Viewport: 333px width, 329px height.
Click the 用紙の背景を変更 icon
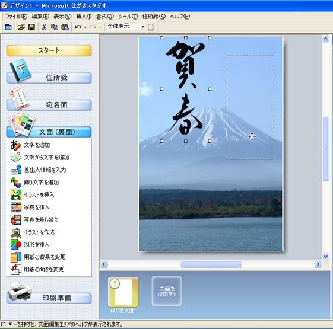(16, 257)
